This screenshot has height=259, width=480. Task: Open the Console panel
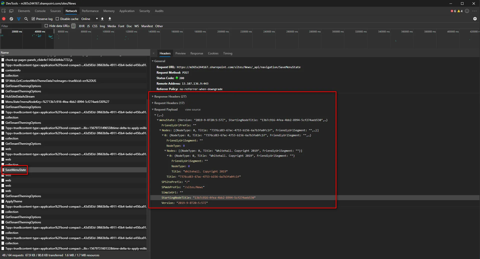tap(40, 11)
